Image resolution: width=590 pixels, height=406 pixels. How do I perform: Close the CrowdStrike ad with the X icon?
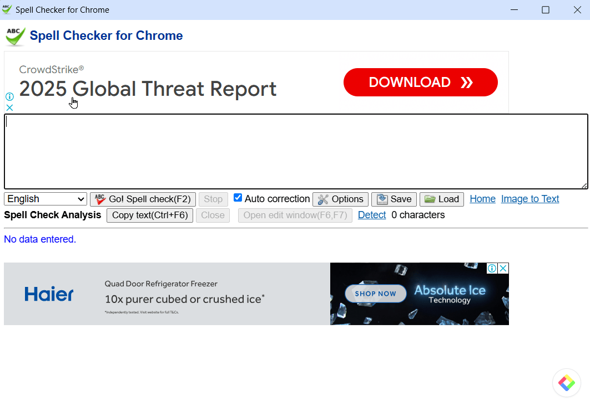(x=10, y=108)
